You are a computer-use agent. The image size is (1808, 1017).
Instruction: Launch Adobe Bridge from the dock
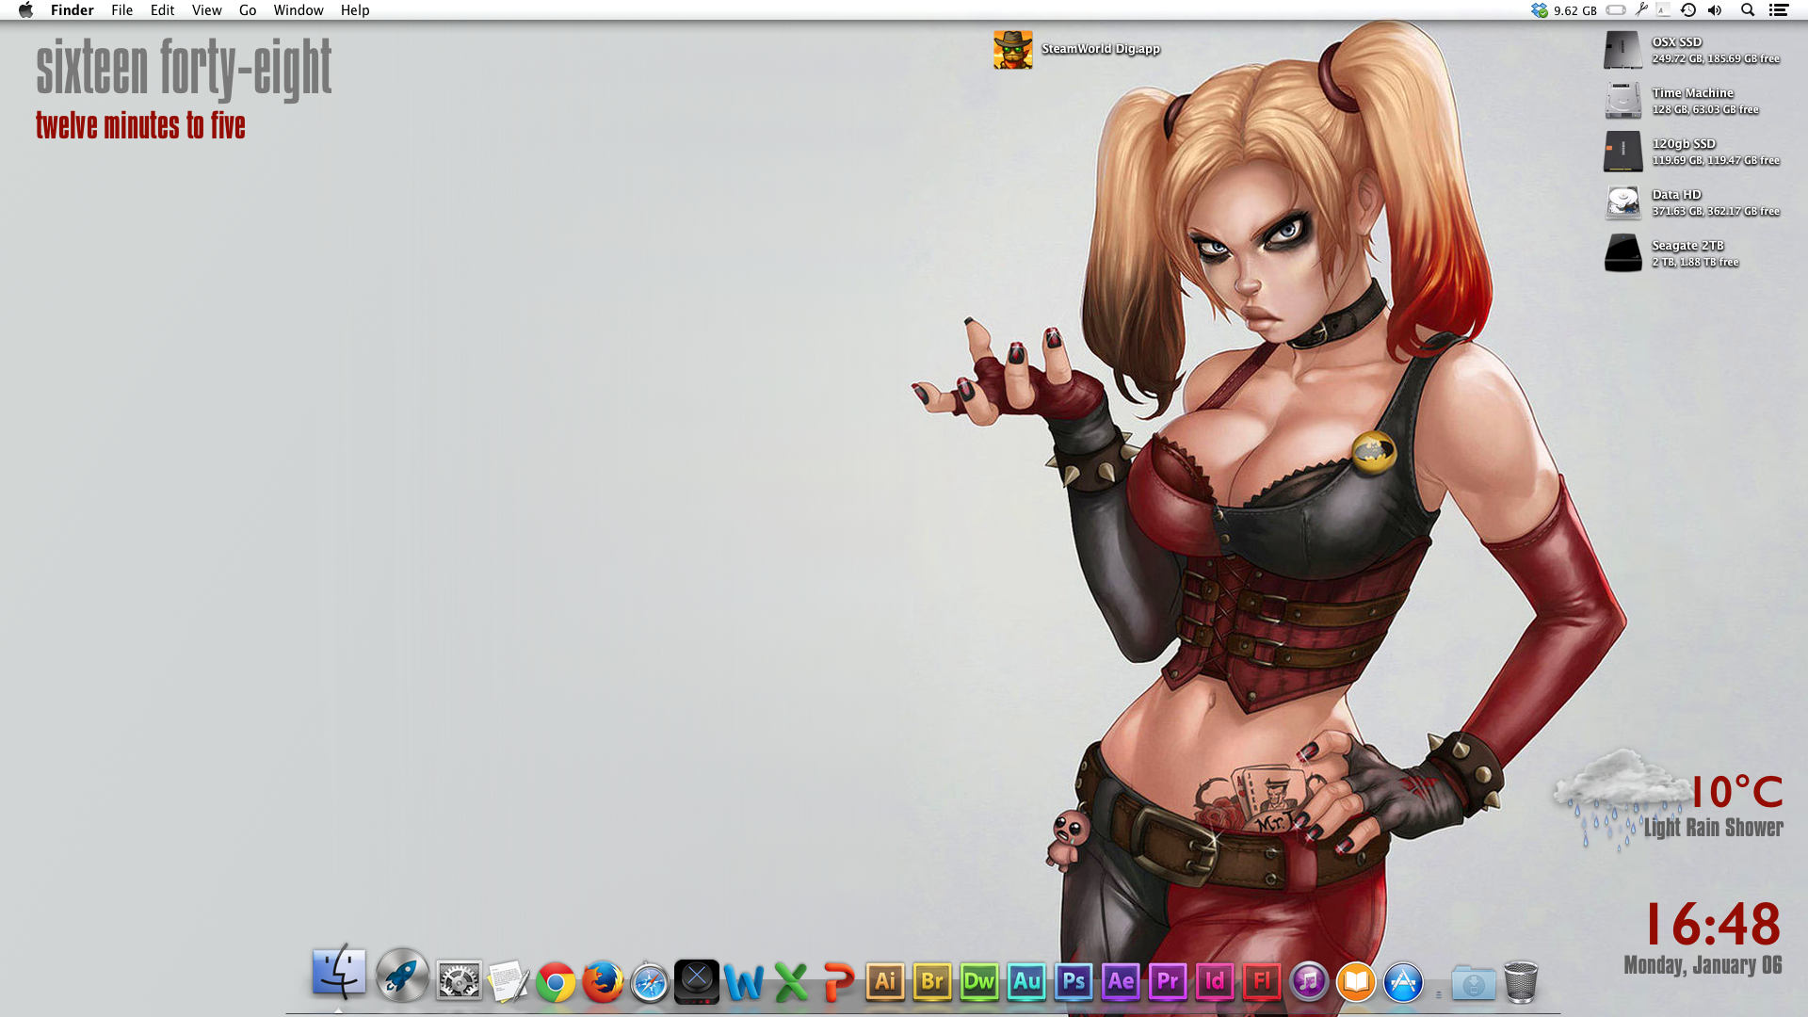932,982
